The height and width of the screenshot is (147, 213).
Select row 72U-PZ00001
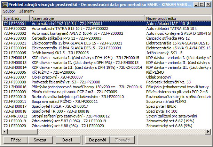[x=106, y=24]
